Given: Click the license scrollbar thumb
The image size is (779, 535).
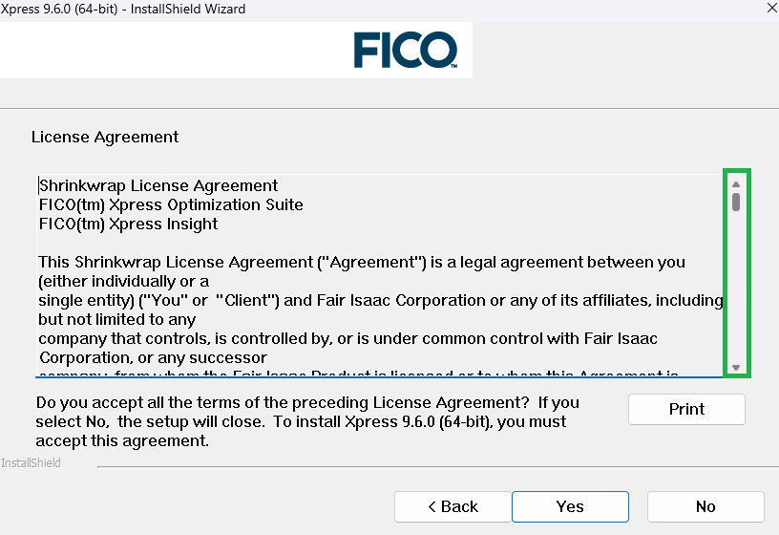Looking at the screenshot, I should pos(736,202).
